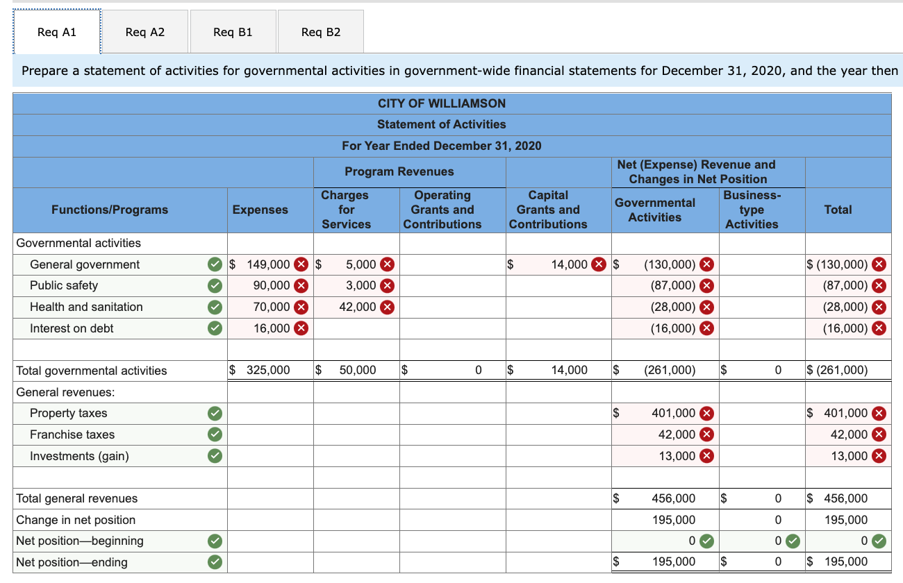Select the Interest on debt row label
The height and width of the screenshot is (583, 903).
pyautogui.click(x=72, y=328)
